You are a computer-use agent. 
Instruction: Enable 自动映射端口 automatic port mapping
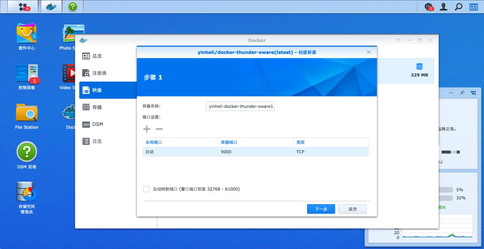pos(146,189)
